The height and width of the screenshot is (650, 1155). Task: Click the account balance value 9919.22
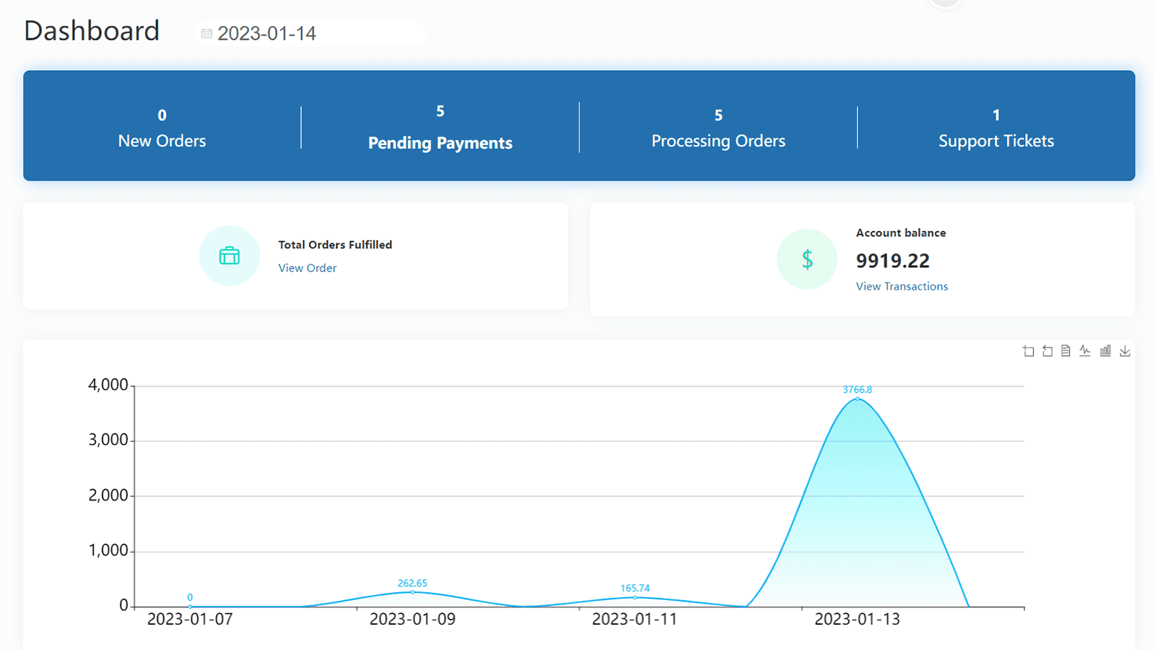[x=892, y=261]
